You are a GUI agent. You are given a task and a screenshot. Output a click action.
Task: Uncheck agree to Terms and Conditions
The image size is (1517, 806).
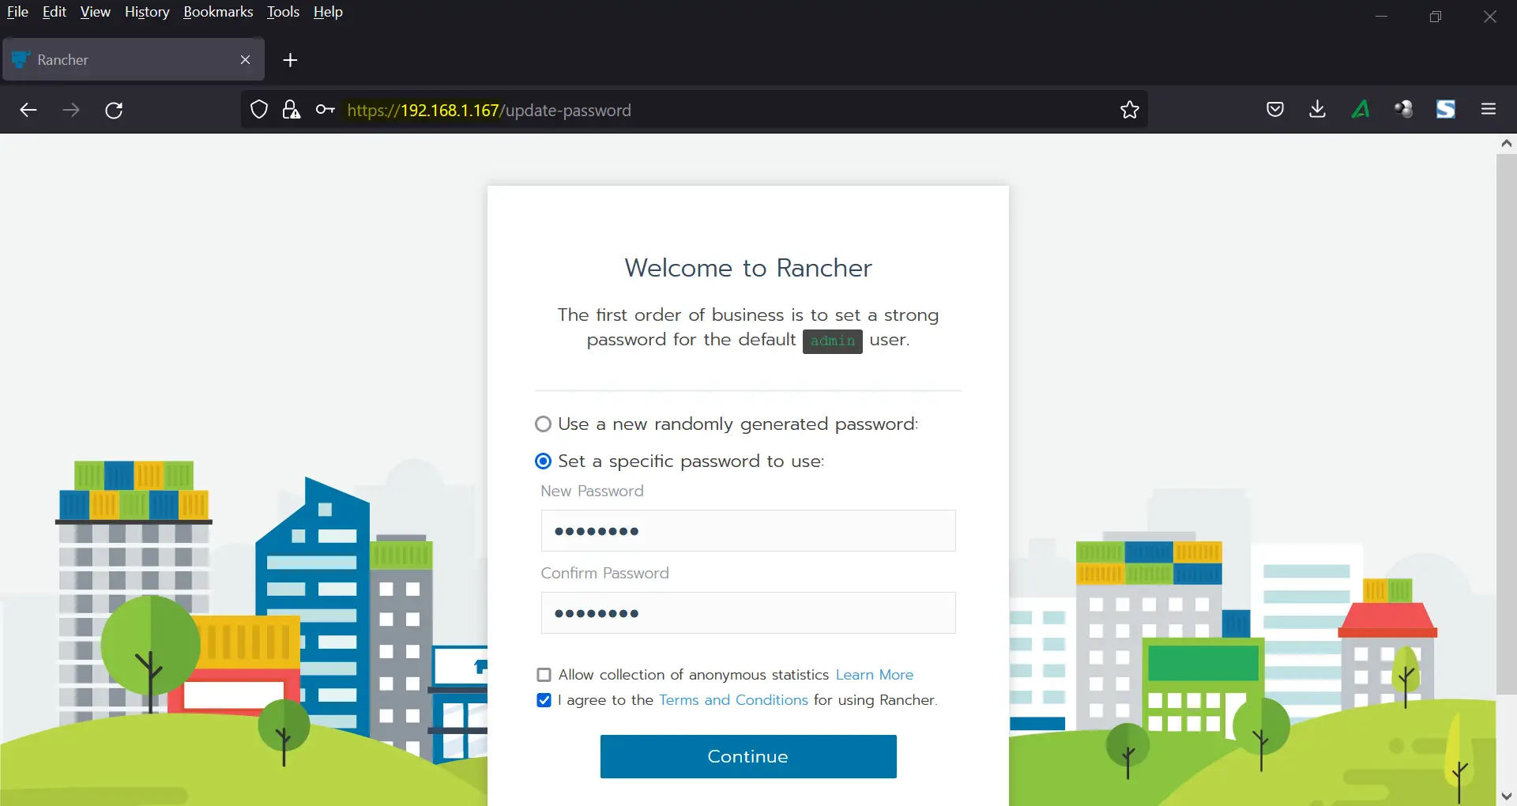(544, 700)
